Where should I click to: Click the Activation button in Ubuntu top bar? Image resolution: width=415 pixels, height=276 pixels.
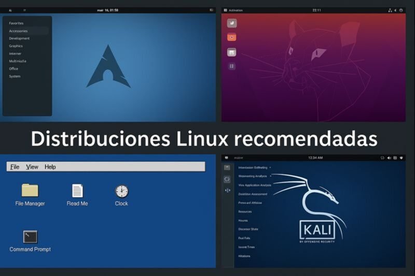236,10
